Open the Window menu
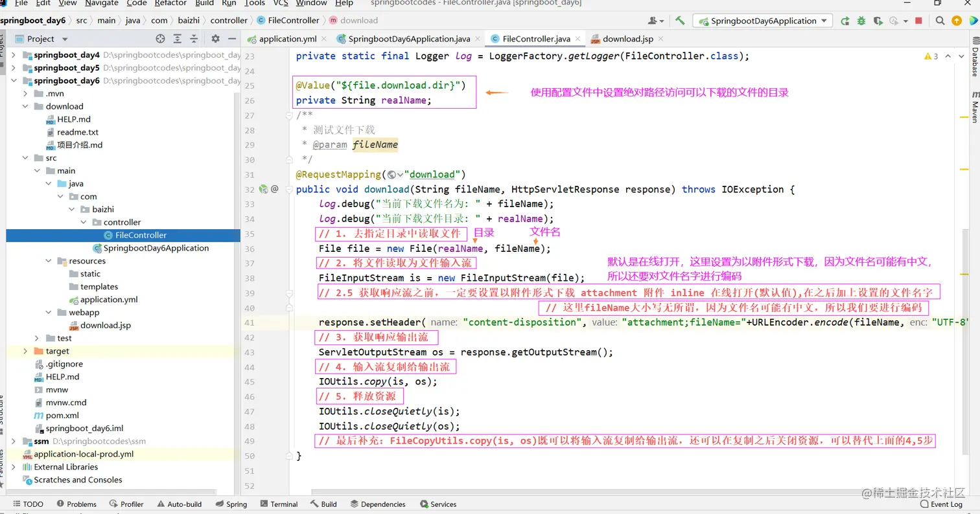The height and width of the screenshot is (514, 980). (x=311, y=3)
